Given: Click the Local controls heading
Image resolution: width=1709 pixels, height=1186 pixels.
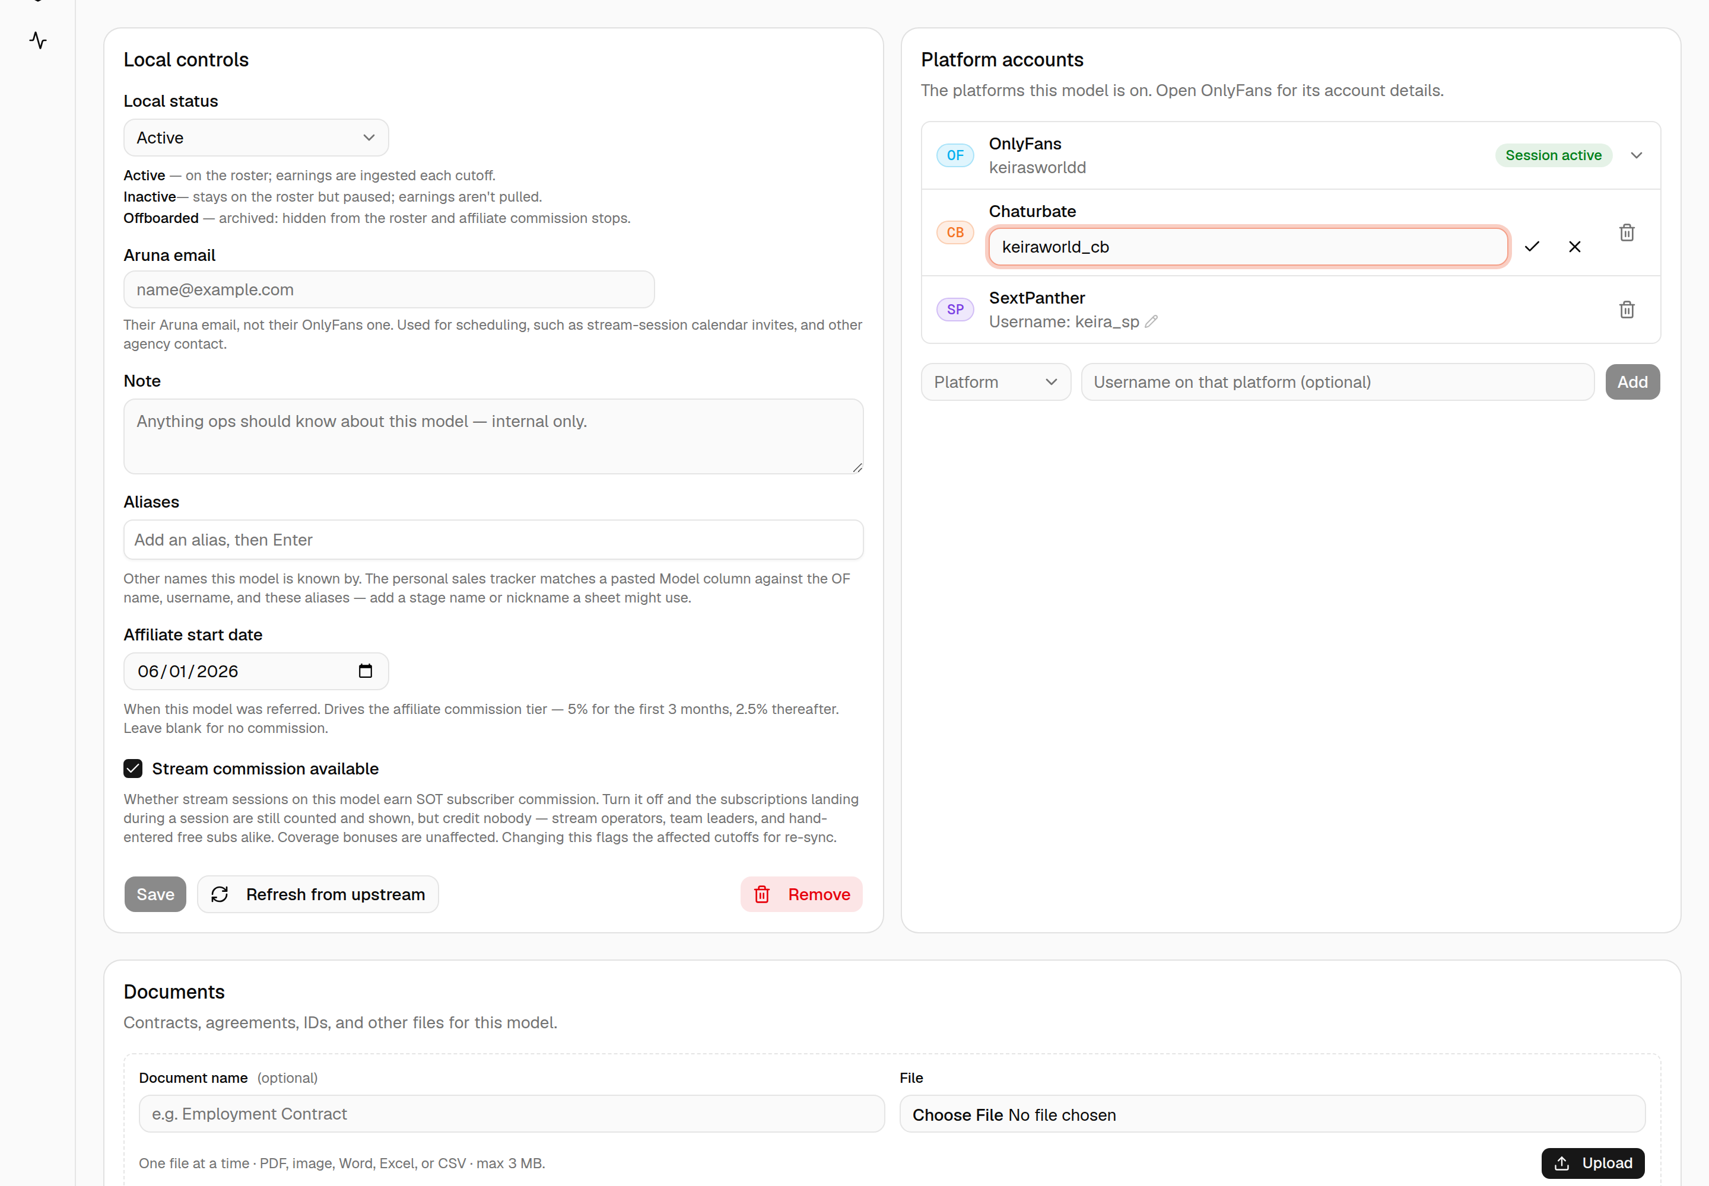Looking at the screenshot, I should 186,59.
